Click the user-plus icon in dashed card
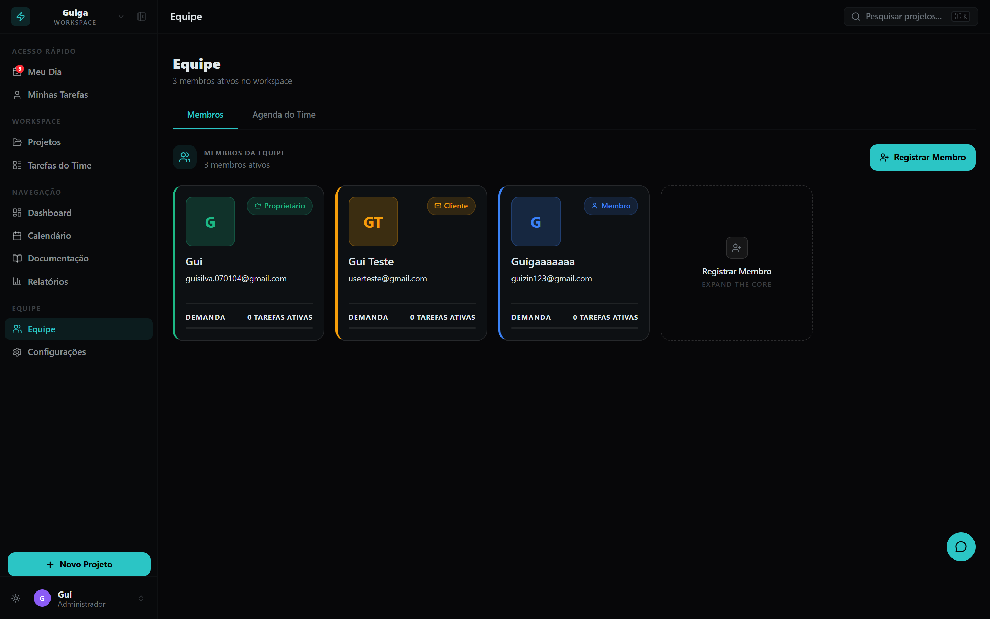The width and height of the screenshot is (990, 619). tap(736, 248)
